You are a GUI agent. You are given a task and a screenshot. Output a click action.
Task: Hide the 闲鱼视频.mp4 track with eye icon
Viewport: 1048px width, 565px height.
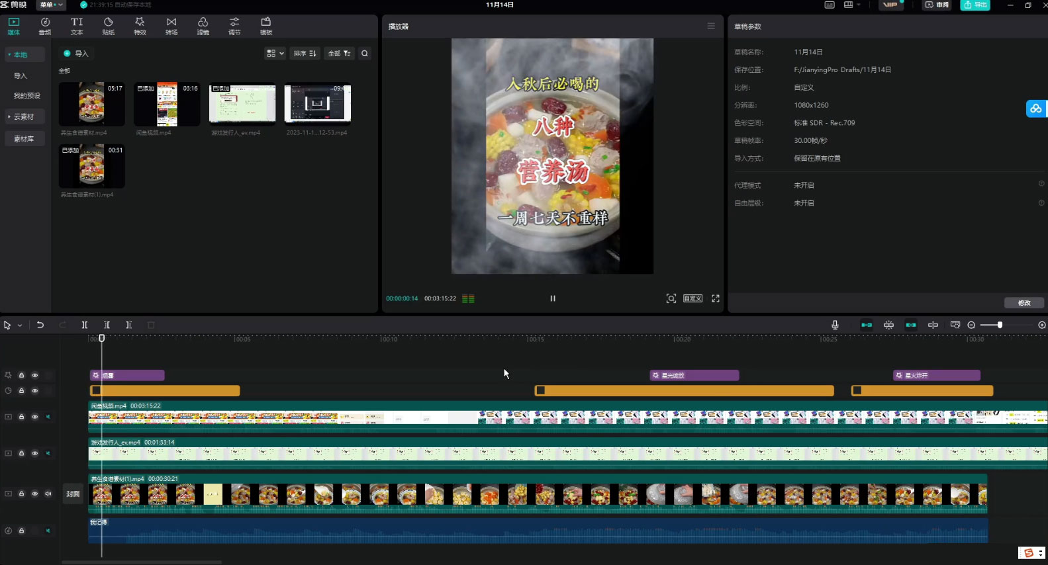click(35, 417)
